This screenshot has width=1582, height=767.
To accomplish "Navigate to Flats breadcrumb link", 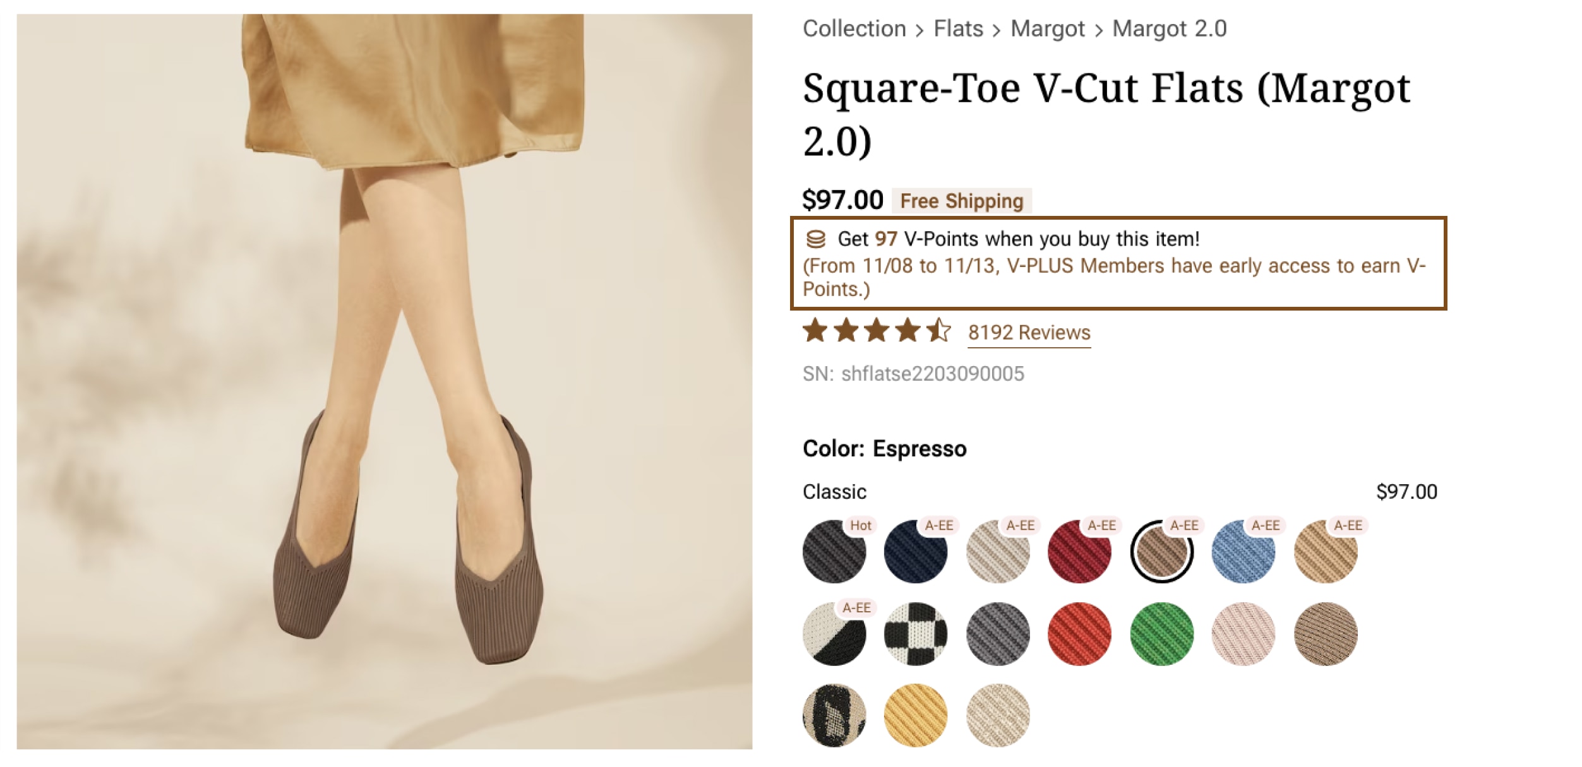I will tap(958, 29).
